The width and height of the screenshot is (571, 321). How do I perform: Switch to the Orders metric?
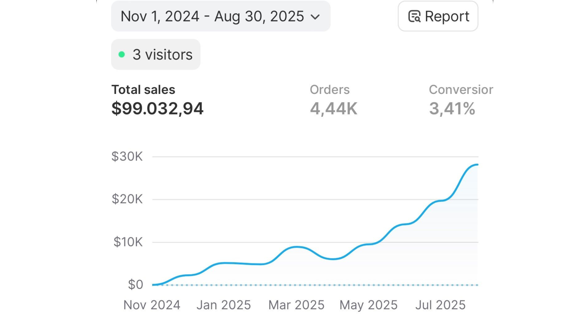pos(330,90)
